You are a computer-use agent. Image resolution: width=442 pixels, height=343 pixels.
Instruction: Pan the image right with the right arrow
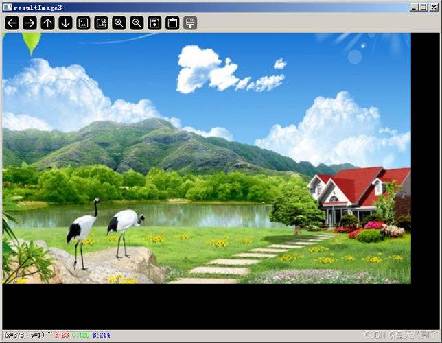tap(30, 23)
